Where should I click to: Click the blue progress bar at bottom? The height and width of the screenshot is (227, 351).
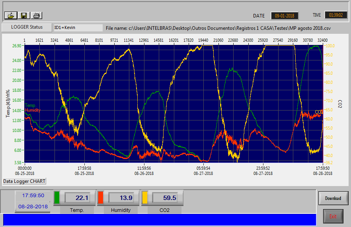[159, 219]
